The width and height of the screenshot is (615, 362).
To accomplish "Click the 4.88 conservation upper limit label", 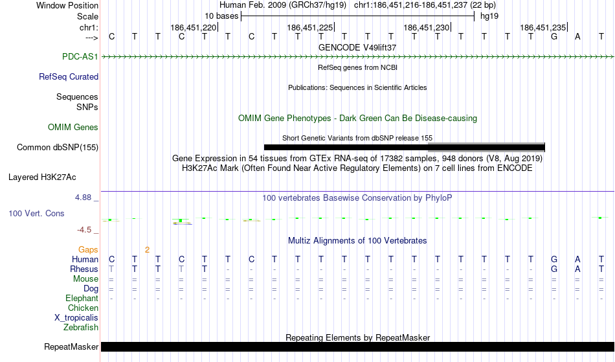I will pos(83,198).
